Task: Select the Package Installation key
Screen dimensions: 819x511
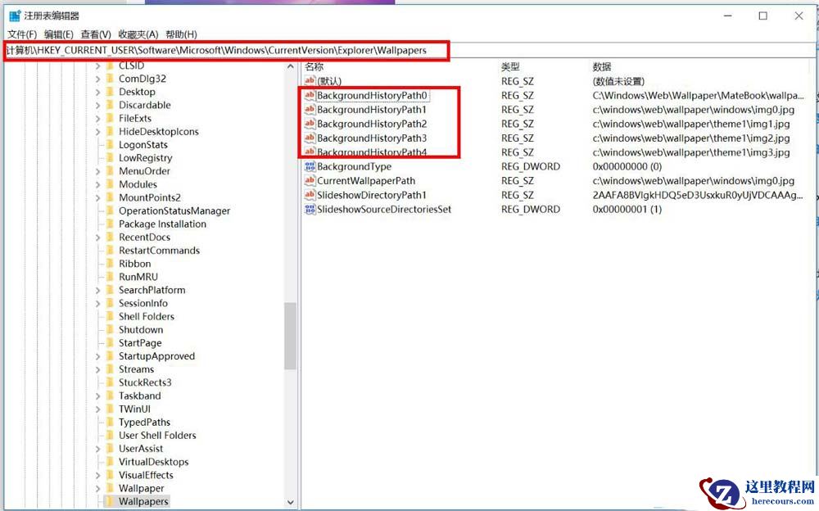Action: 162,224
